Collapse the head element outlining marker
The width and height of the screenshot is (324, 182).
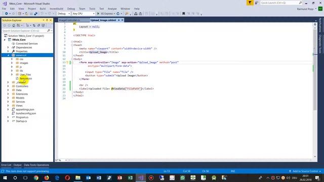(x=72, y=45)
